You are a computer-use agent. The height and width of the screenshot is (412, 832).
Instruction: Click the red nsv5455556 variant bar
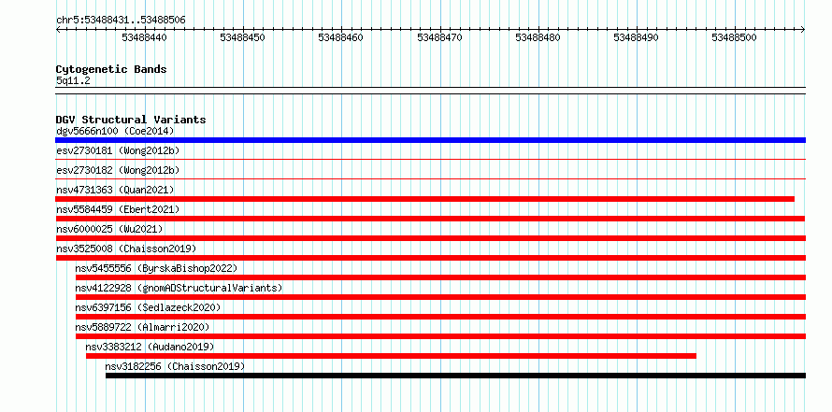pyautogui.click(x=440, y=277)
